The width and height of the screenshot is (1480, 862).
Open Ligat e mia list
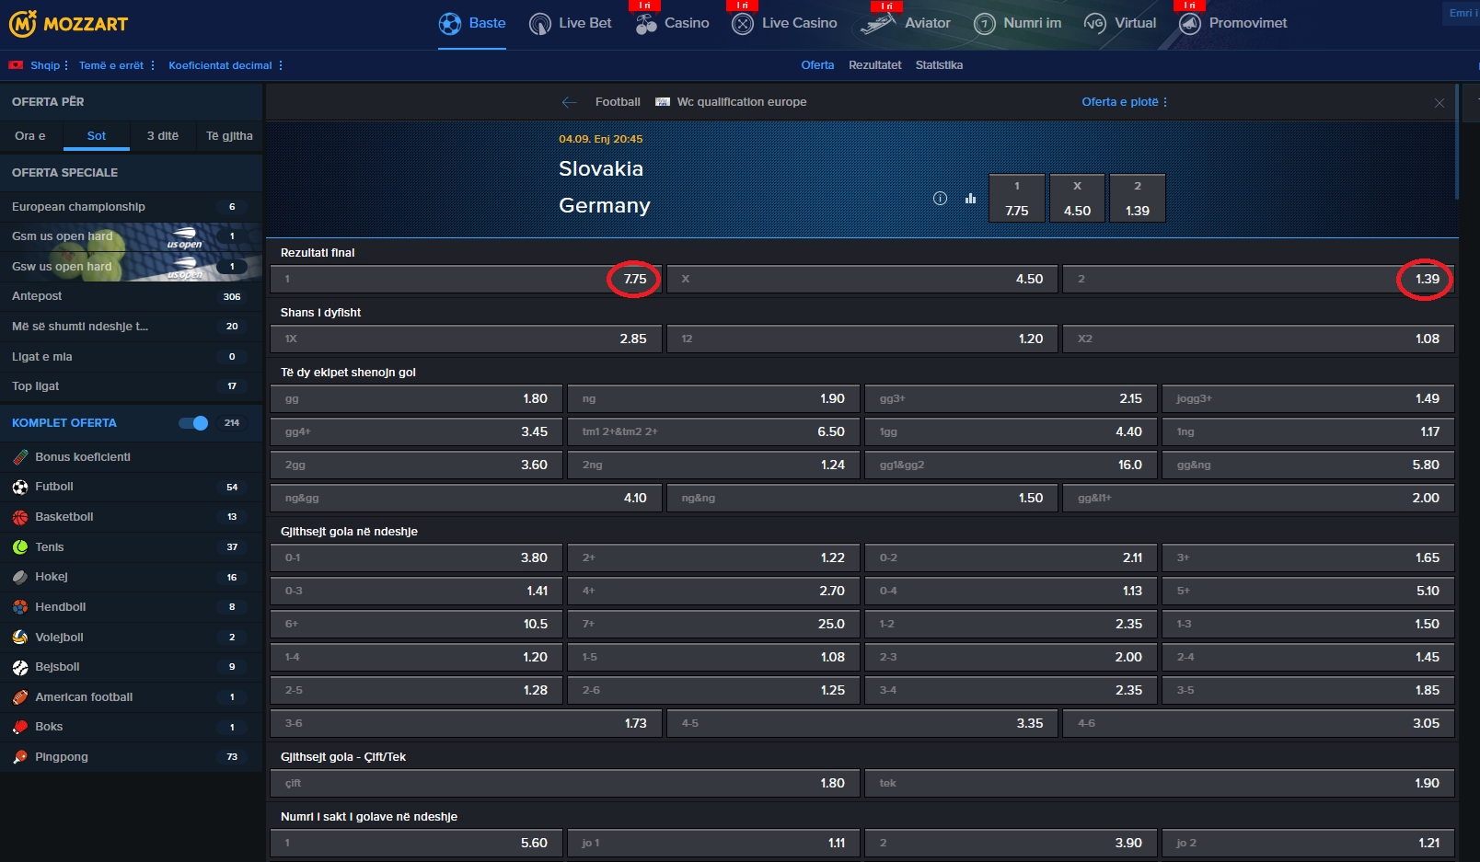pos(131,357)
